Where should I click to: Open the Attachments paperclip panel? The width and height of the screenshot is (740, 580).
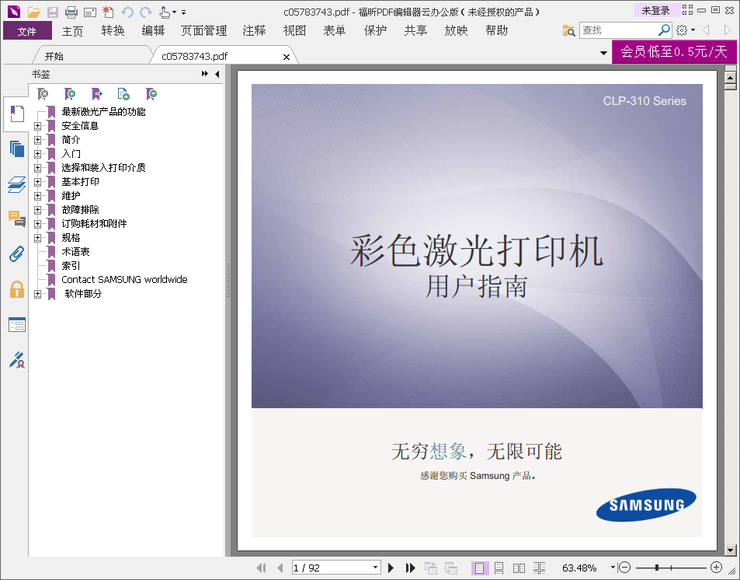(x=16, y=253)
